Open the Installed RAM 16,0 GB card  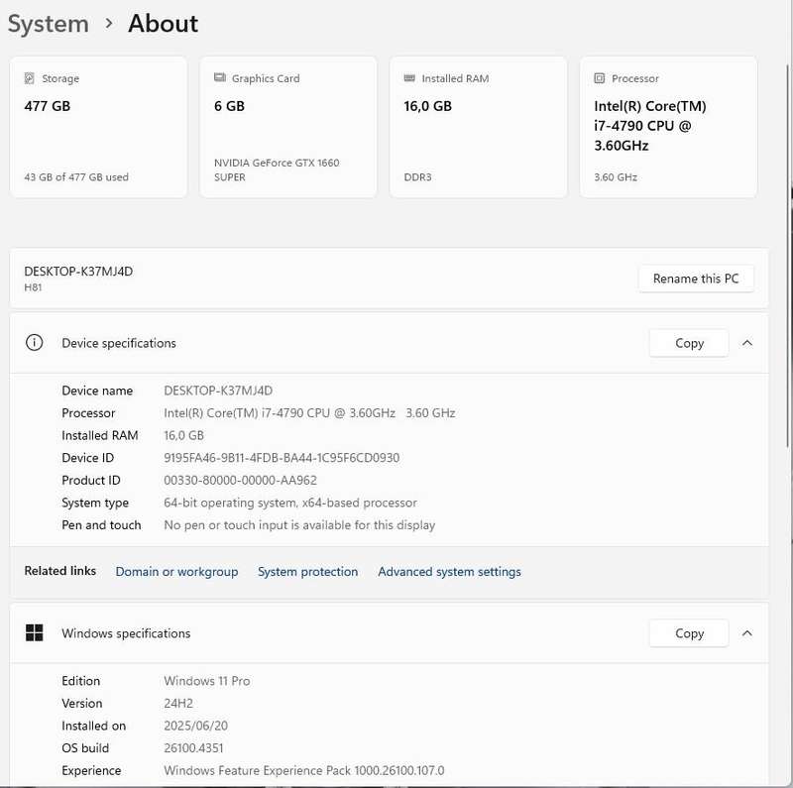pos(478,127)
